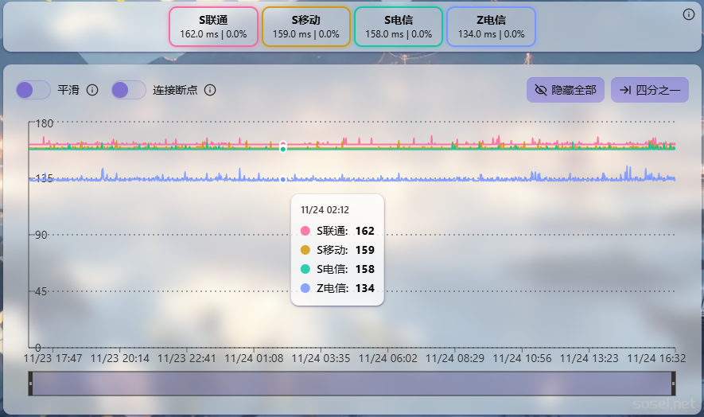Click info icon next to 平滑

[x=92, y=90]
